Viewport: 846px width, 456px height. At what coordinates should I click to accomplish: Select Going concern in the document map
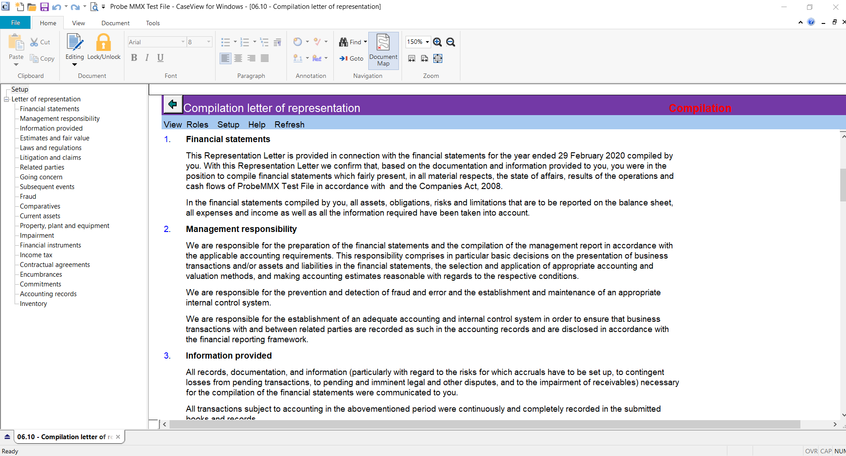tap(41, 177)
